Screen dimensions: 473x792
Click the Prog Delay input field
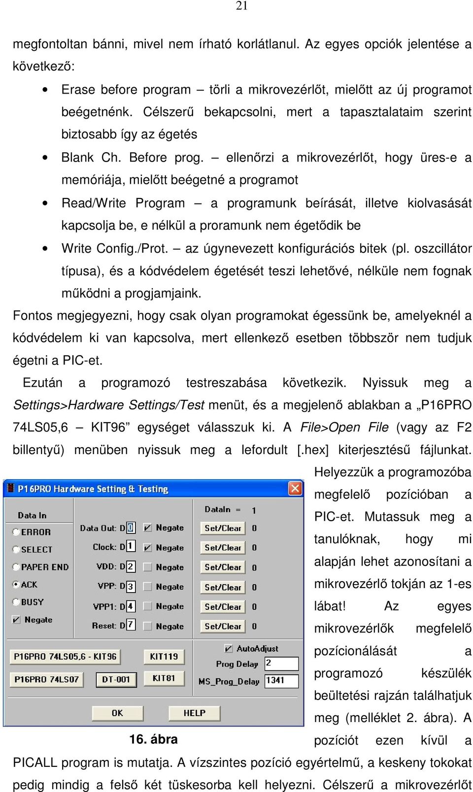point(281,663)
